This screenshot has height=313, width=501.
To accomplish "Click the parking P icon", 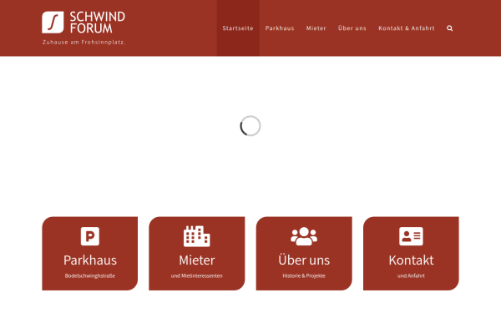I will [90, 236].
